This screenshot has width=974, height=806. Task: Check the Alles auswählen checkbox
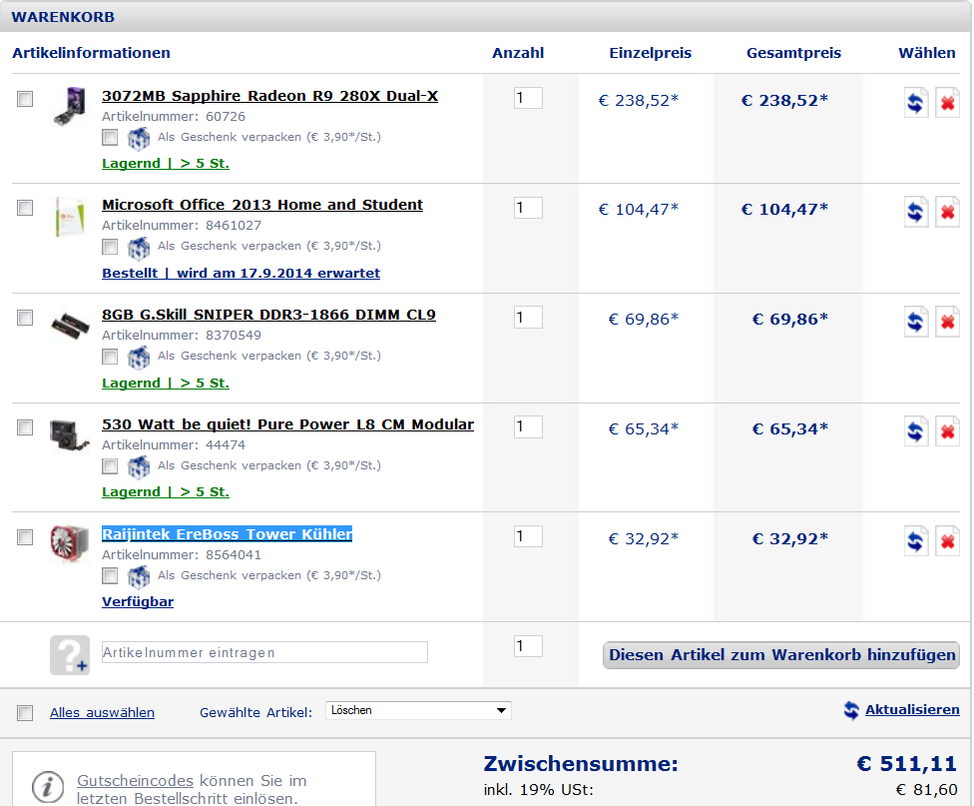coord(25,713)
